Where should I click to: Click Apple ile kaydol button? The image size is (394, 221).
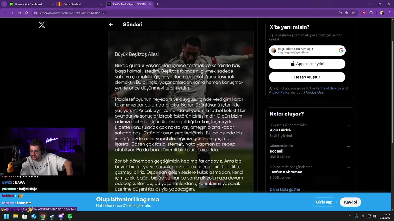tap(307, 64)
